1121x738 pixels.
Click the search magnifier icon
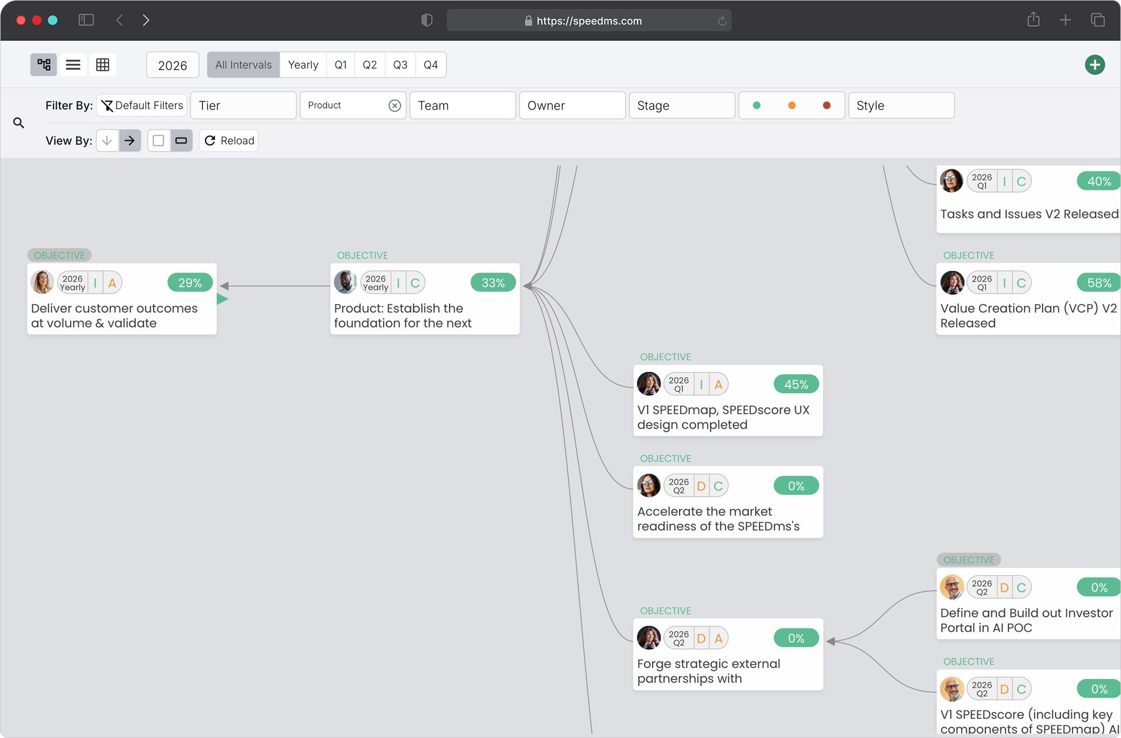(19, 123)
